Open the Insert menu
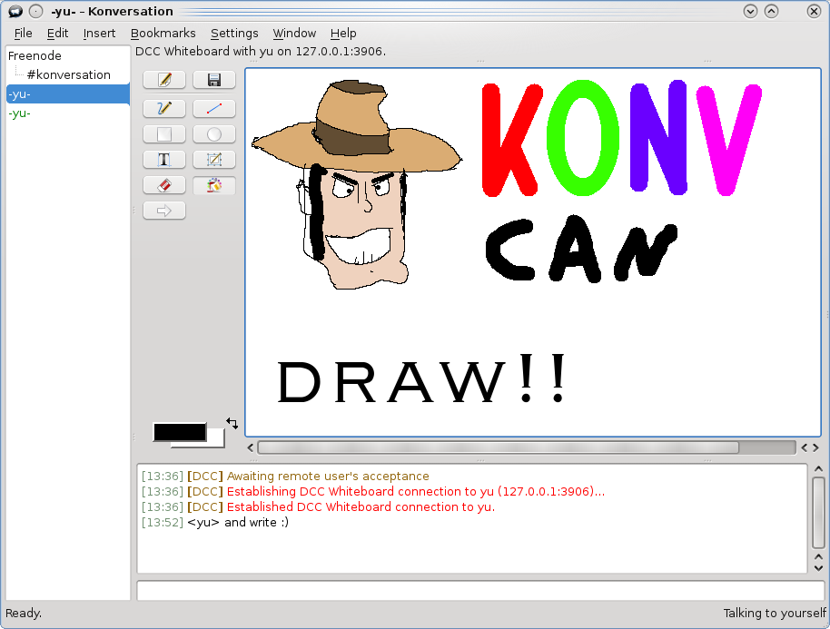This screenshot has height=629, width=830. tap(99, 34)
